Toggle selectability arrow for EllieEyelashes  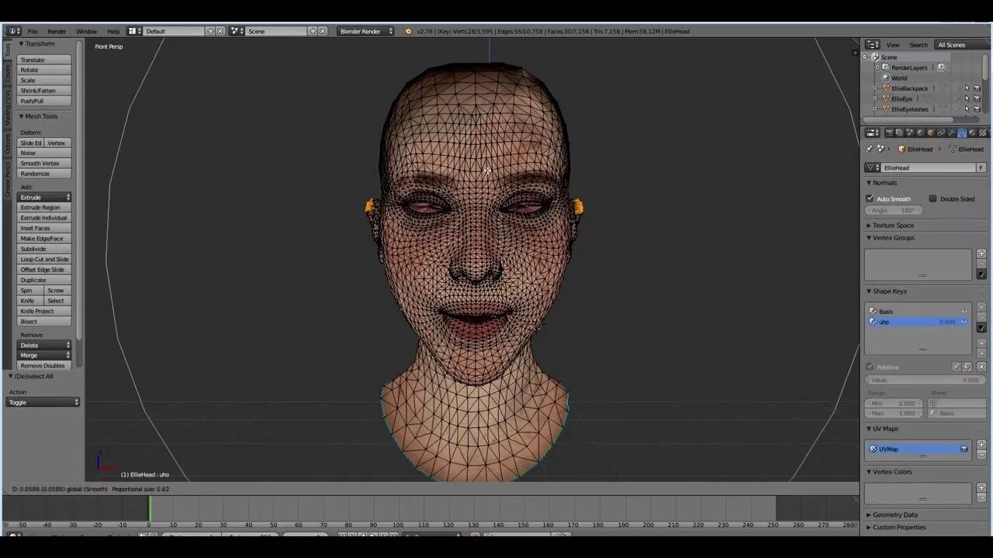(967, 108)
